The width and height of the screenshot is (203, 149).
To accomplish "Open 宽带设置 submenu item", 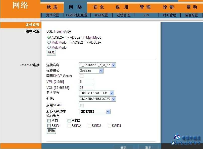I will (53, 15).
